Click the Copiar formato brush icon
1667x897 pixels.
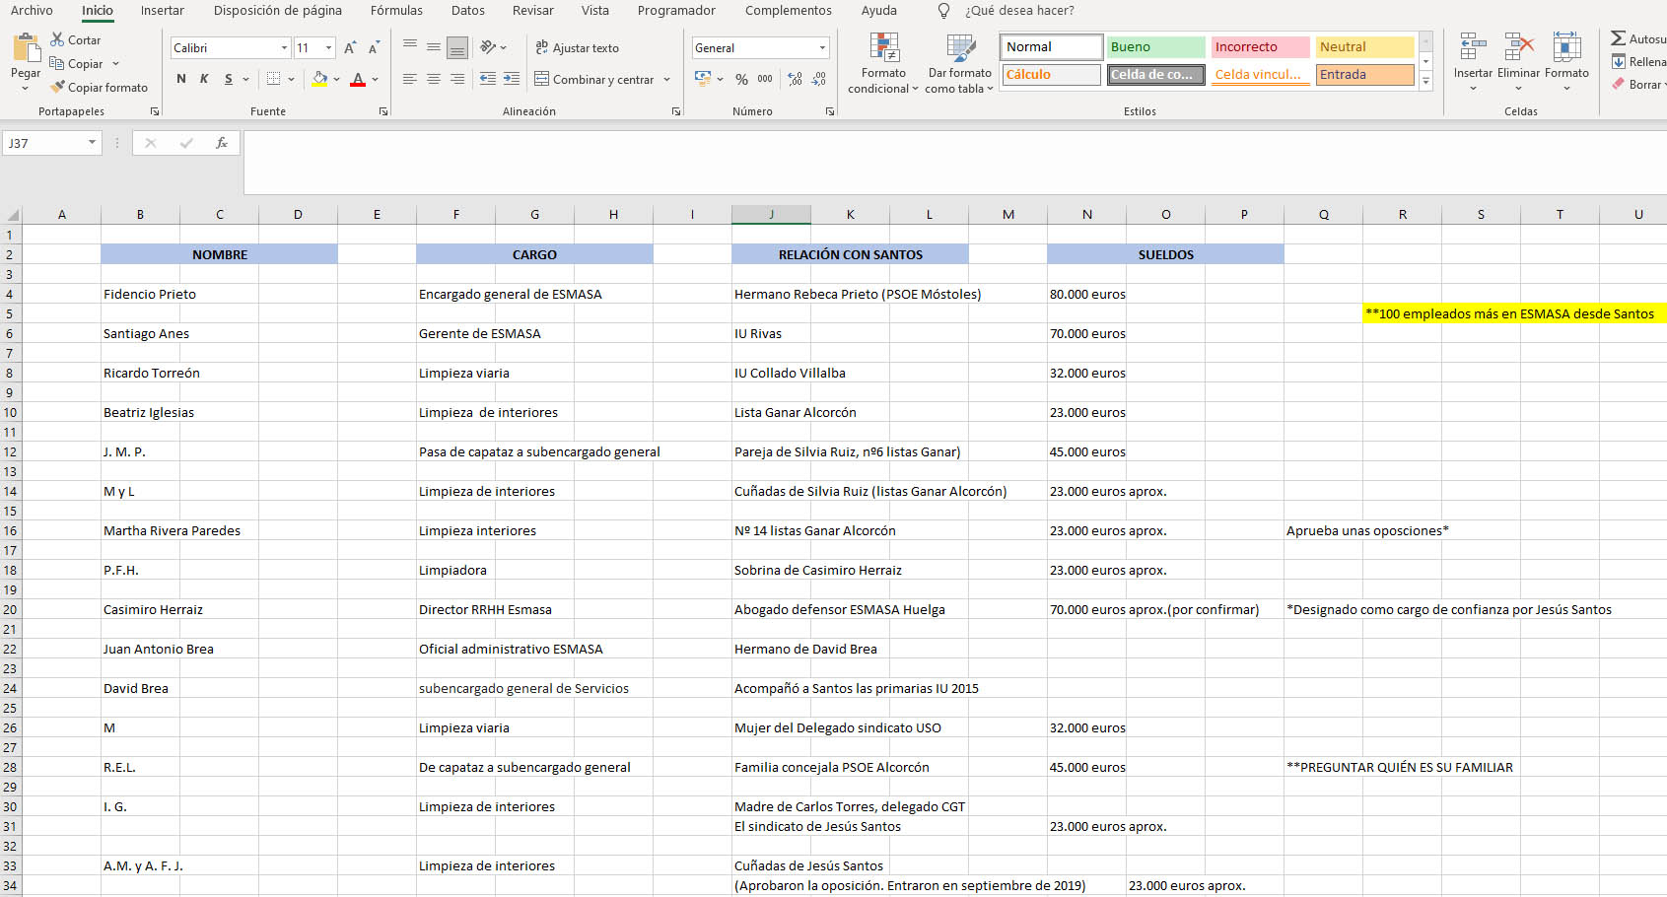coord(58,87)
